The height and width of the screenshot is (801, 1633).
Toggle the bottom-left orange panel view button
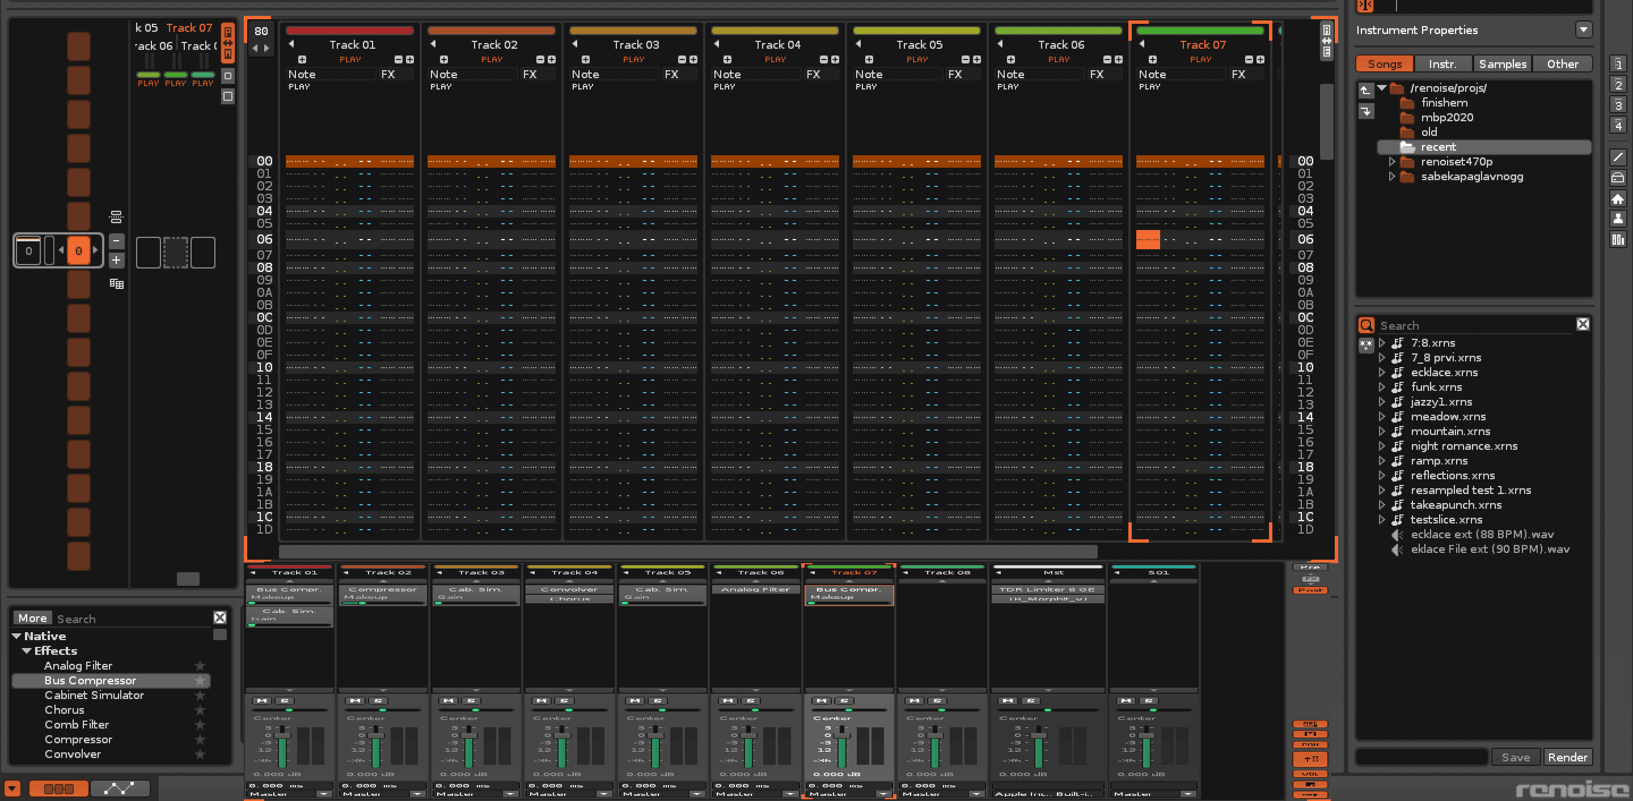click(x=58, y=789)
